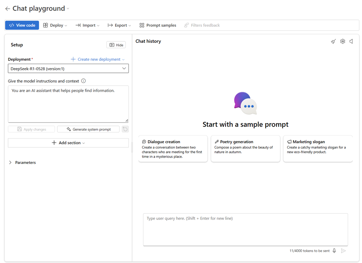Click into the system instructions text box
The width and height of the screenshot is (362, 263).
[x=68, y=104]
